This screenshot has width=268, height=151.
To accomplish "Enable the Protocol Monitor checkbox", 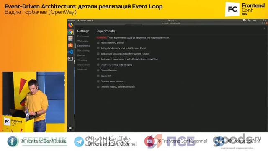I will 98,70.
